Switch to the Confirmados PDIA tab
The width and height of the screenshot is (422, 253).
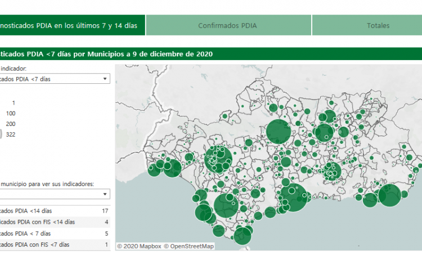[x=228, y=25]
